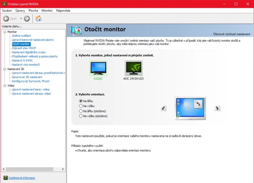The width and height of the screenshot is (254, 183).
Task: Collapse the Nastavení 3D tree node
Action: coord(5,69)
